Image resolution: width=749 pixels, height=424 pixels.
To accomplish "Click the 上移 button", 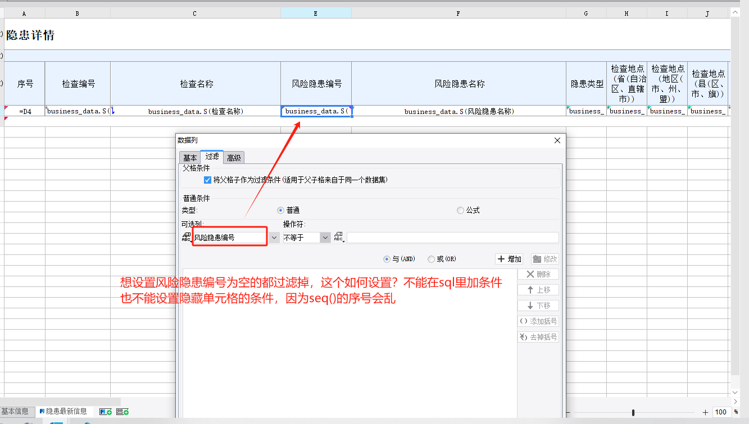I will tap(538, 290).
